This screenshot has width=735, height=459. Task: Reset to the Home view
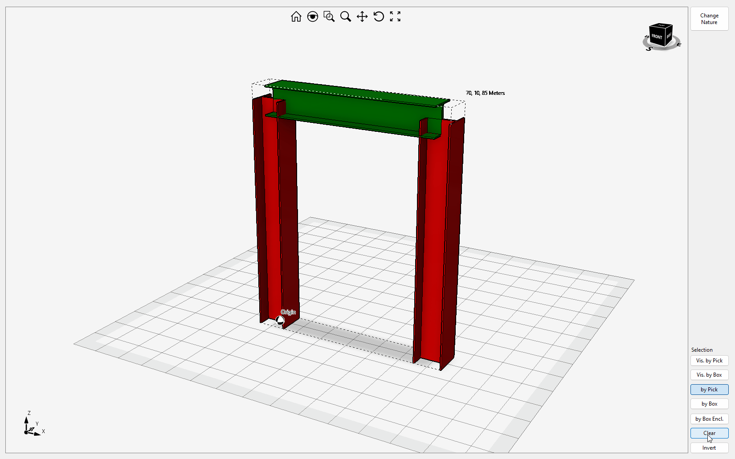click(296, 17)
